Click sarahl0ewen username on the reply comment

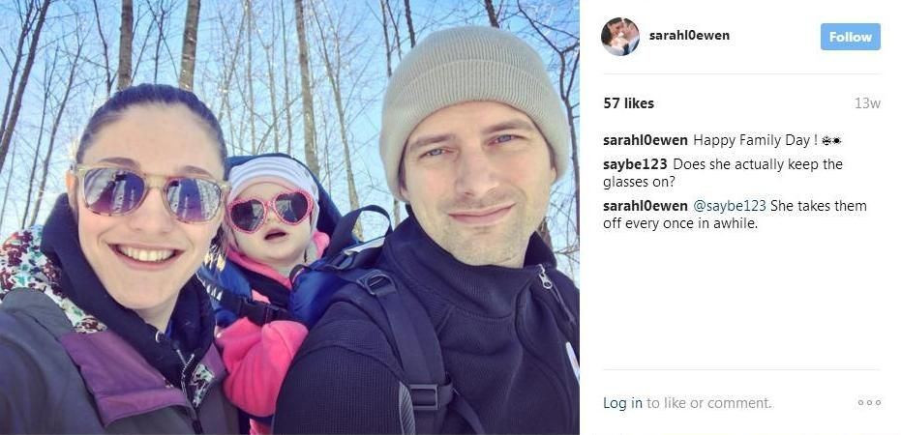point(646,206)
